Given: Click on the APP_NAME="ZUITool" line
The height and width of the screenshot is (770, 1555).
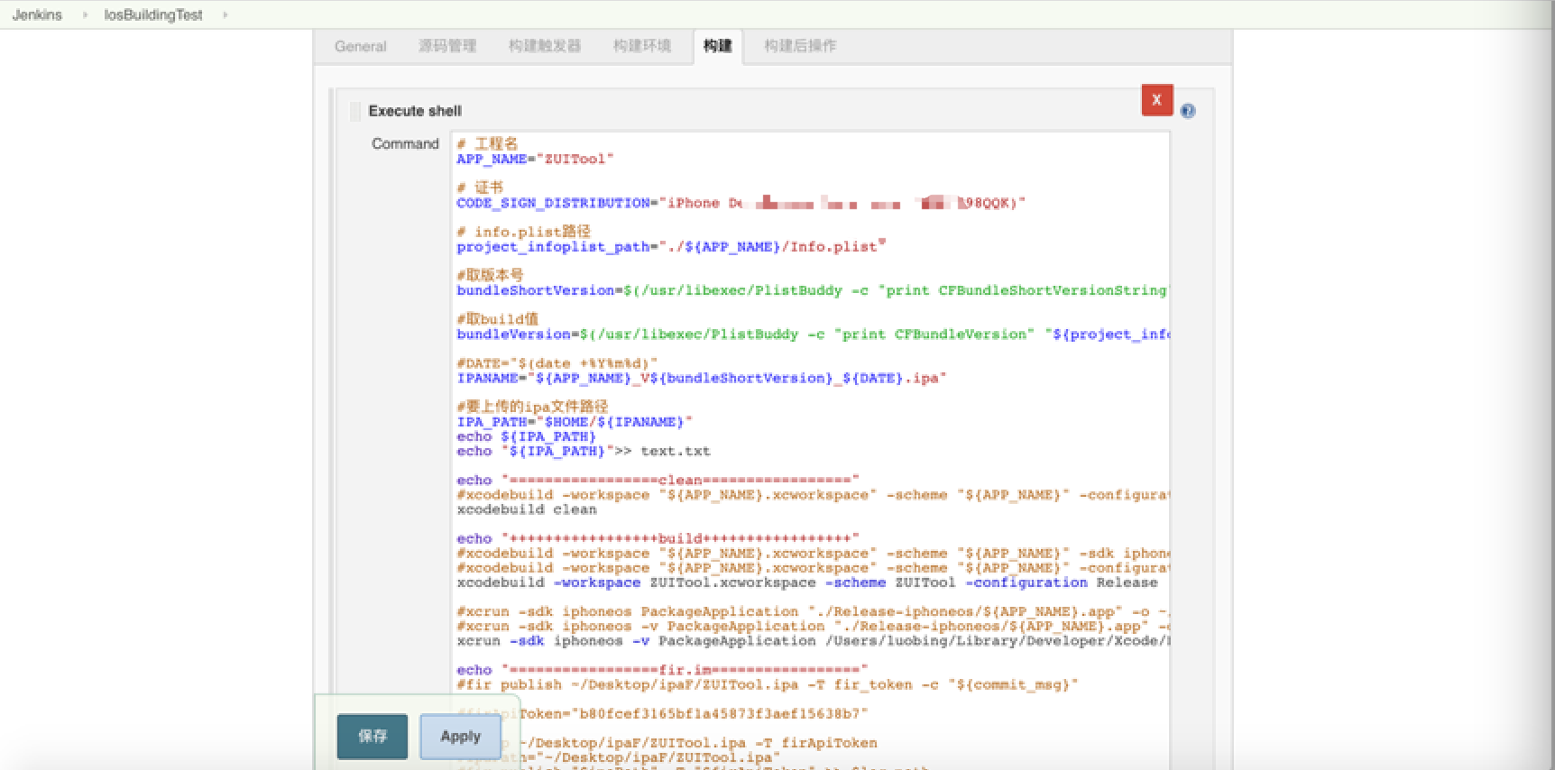Looking at the screenshot, I should tap(535, 159).
